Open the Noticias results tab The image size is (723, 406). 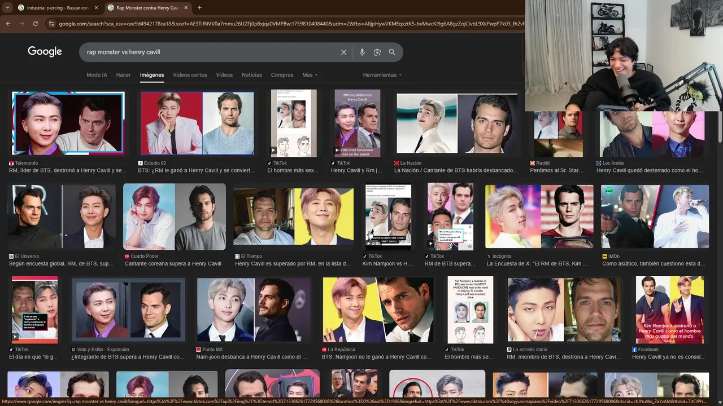252,75
